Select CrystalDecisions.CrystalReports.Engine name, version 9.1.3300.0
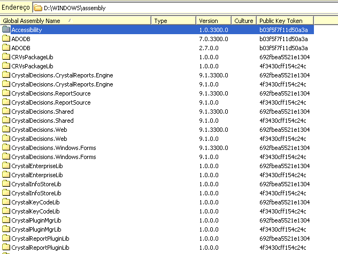 coord(62,75)
